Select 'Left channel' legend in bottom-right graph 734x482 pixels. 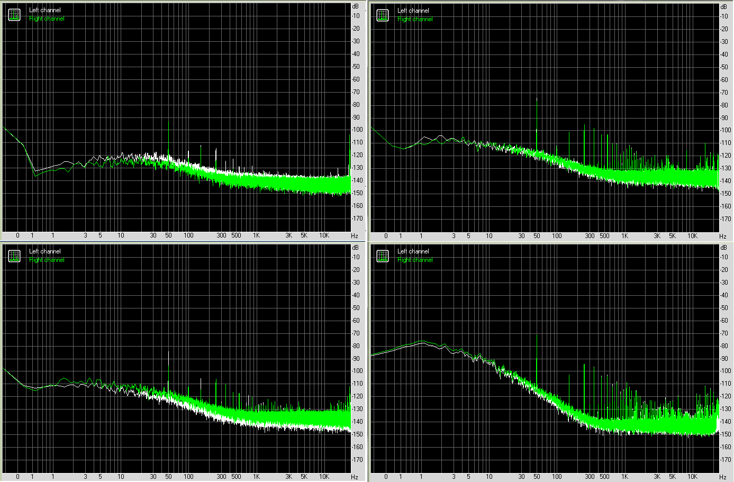tap(413, 251)
